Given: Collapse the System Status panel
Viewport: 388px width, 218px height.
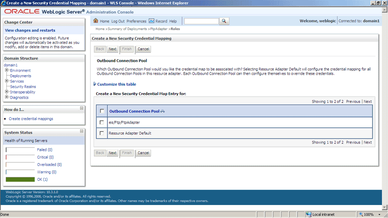Looking at the screenshot, I should [x=82, y=131].
